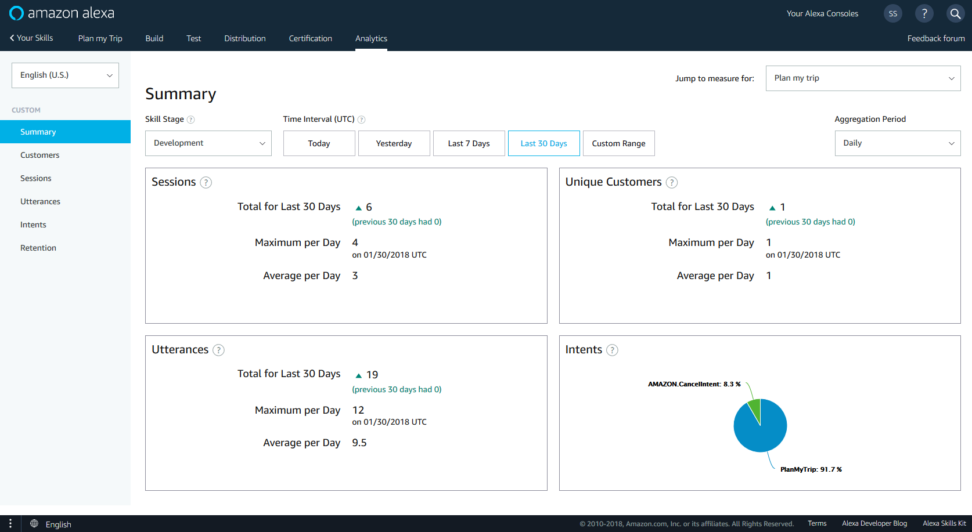Open the Skill Stage help icon
972x532 pixels.
tap(192, 119)
